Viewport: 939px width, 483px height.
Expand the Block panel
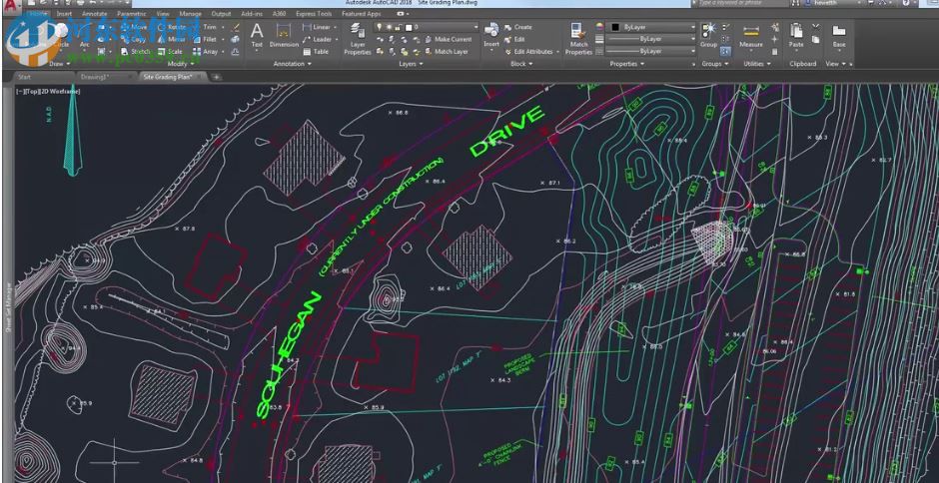pos(520,64)
